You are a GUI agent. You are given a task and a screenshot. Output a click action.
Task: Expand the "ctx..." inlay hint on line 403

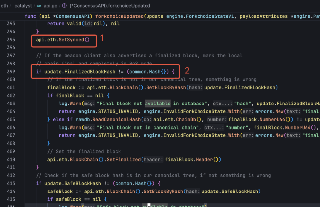pos(223,103)
